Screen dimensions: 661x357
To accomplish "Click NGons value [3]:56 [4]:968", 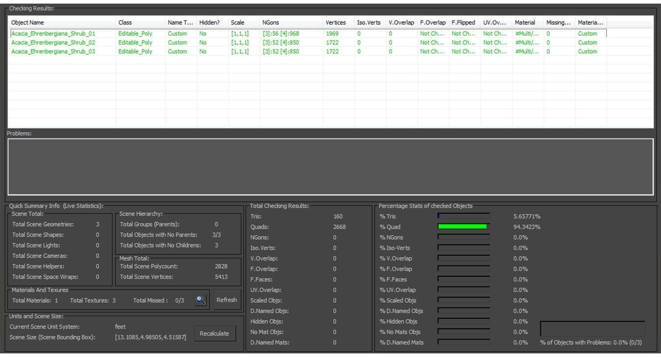I will tap(280, 33).
